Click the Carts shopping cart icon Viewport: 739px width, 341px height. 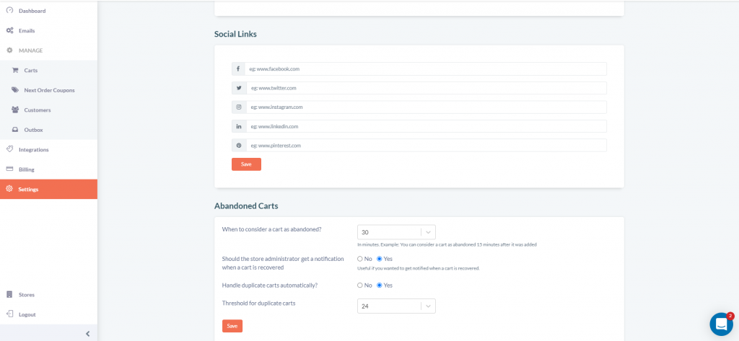[15, 70]
